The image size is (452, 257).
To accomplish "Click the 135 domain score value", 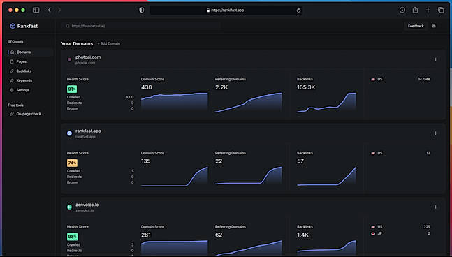I will [146, 161].
